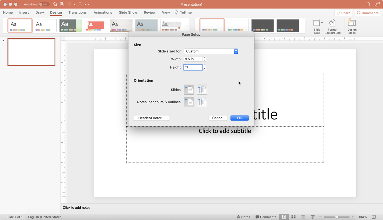Open the Slide Show tab
Image resolution: width=383 pixels, height=220 pixels.
coord(128,13)
